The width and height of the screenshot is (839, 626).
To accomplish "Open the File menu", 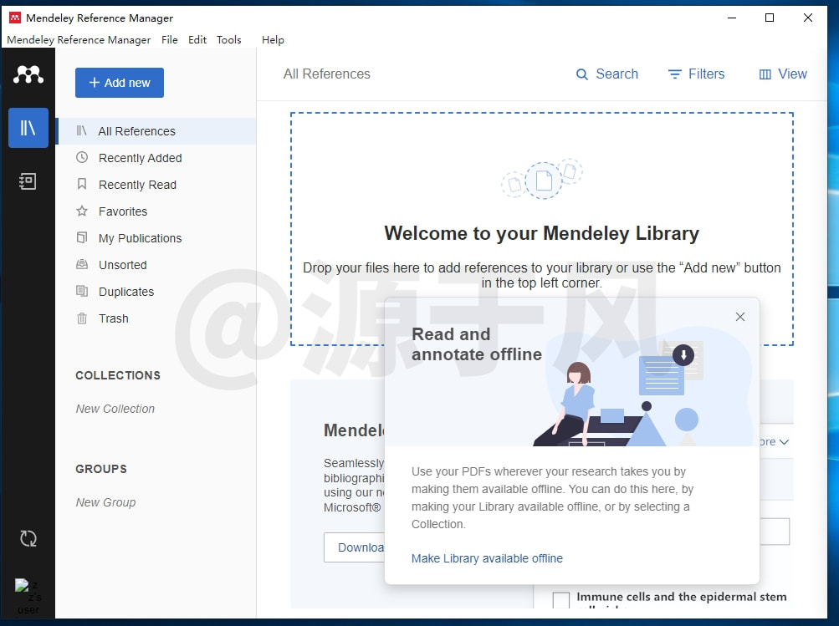I will (170, 40).
